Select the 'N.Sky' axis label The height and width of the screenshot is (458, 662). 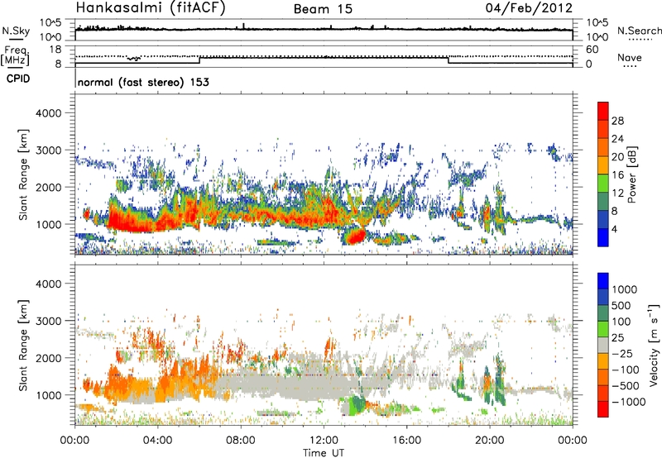pyautogui.click(x=16, y=31)
